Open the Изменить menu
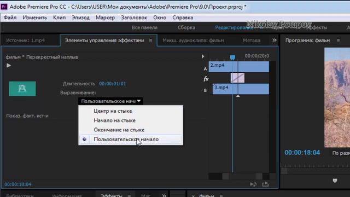Screen dimensions: 350x197 pyautogui.click(x=35, y=18)
